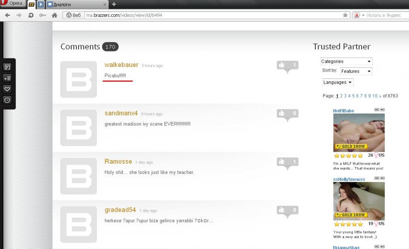Click the '9 hours ago' timestamp

coord(152,114)
